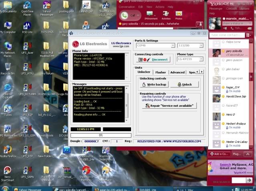Select contact gary solevilla in list

coord(229,53)
